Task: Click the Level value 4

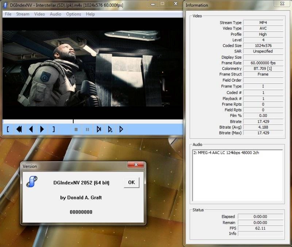Action: pos(263,40)
